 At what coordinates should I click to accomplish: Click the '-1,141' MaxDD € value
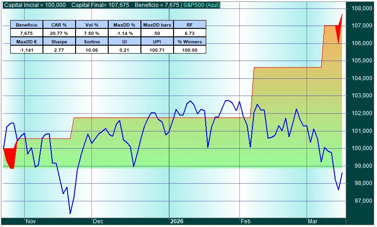pos(27,50)
